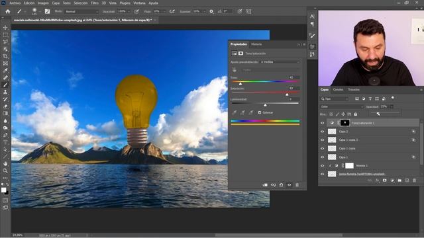Create a new layer in Capas
Screen dimensions: 424x238
click(407, 180)
